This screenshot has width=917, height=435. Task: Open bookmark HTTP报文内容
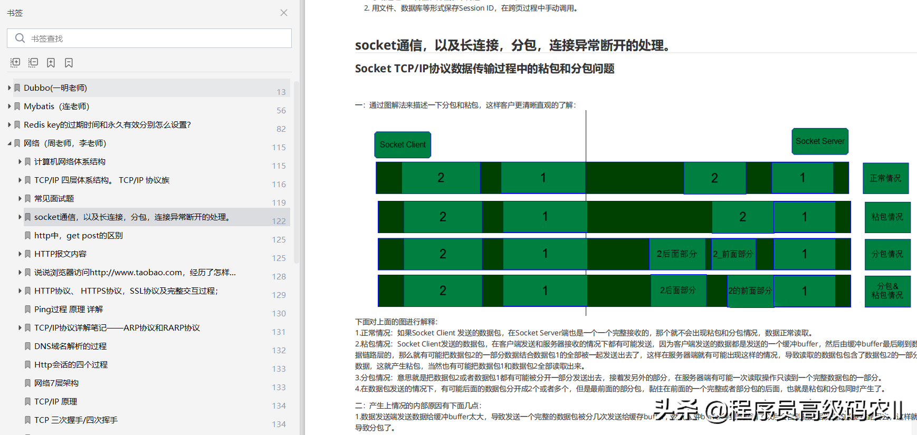[60, 254]
